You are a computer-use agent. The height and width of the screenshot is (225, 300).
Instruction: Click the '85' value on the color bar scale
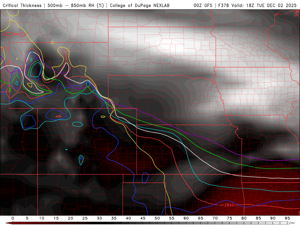click(x=258, y=218)
